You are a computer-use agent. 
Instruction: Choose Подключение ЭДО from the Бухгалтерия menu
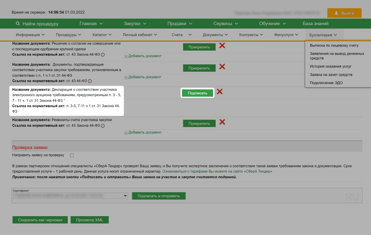tap(326, 83)
